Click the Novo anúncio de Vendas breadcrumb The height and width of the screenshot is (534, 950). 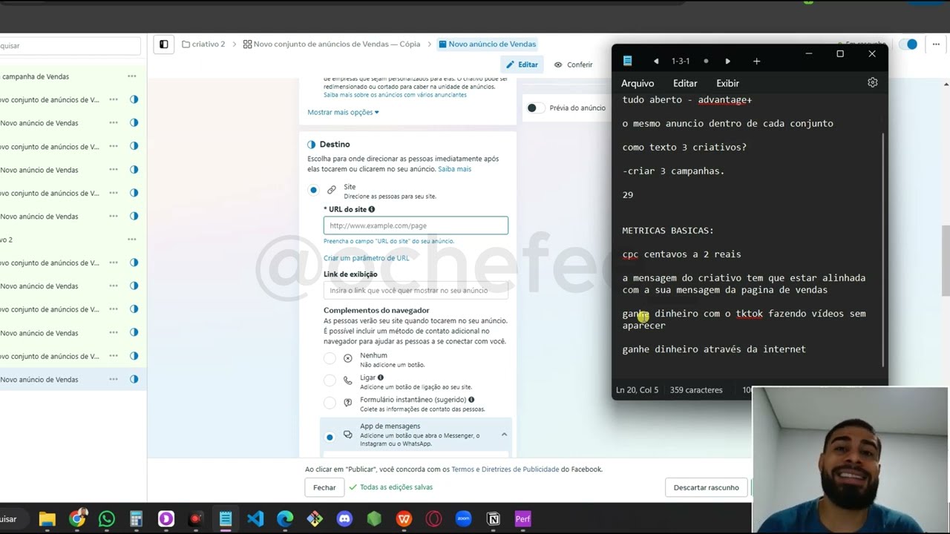pos(487,44)
